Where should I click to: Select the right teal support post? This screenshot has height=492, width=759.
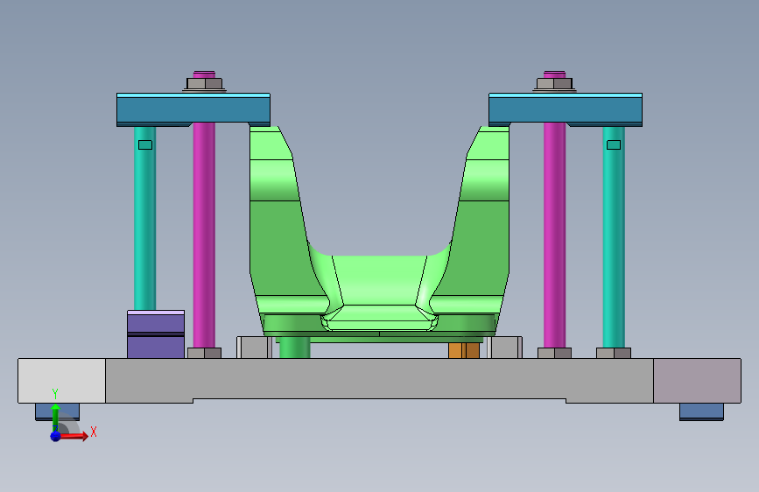(614, 237)
